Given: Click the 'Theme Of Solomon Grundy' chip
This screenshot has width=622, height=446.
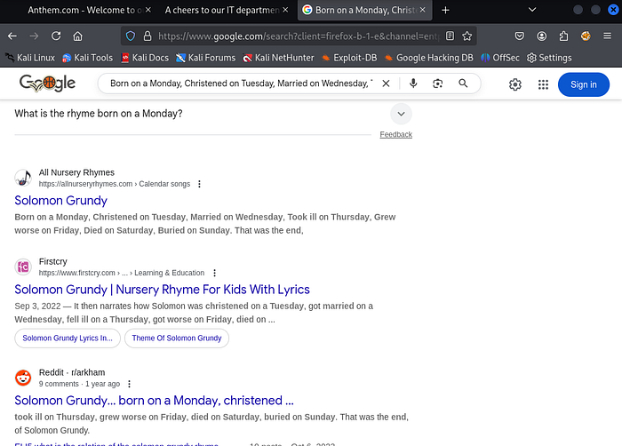Looking at the screenshot, I should coord(177,338).
